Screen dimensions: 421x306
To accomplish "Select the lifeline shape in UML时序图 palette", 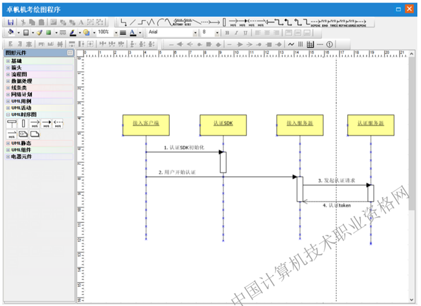I will [12, 123].
